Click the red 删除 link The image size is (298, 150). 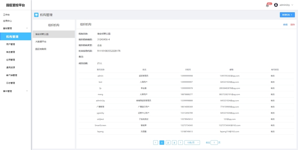pyautogui.click(x=292, y=25)
